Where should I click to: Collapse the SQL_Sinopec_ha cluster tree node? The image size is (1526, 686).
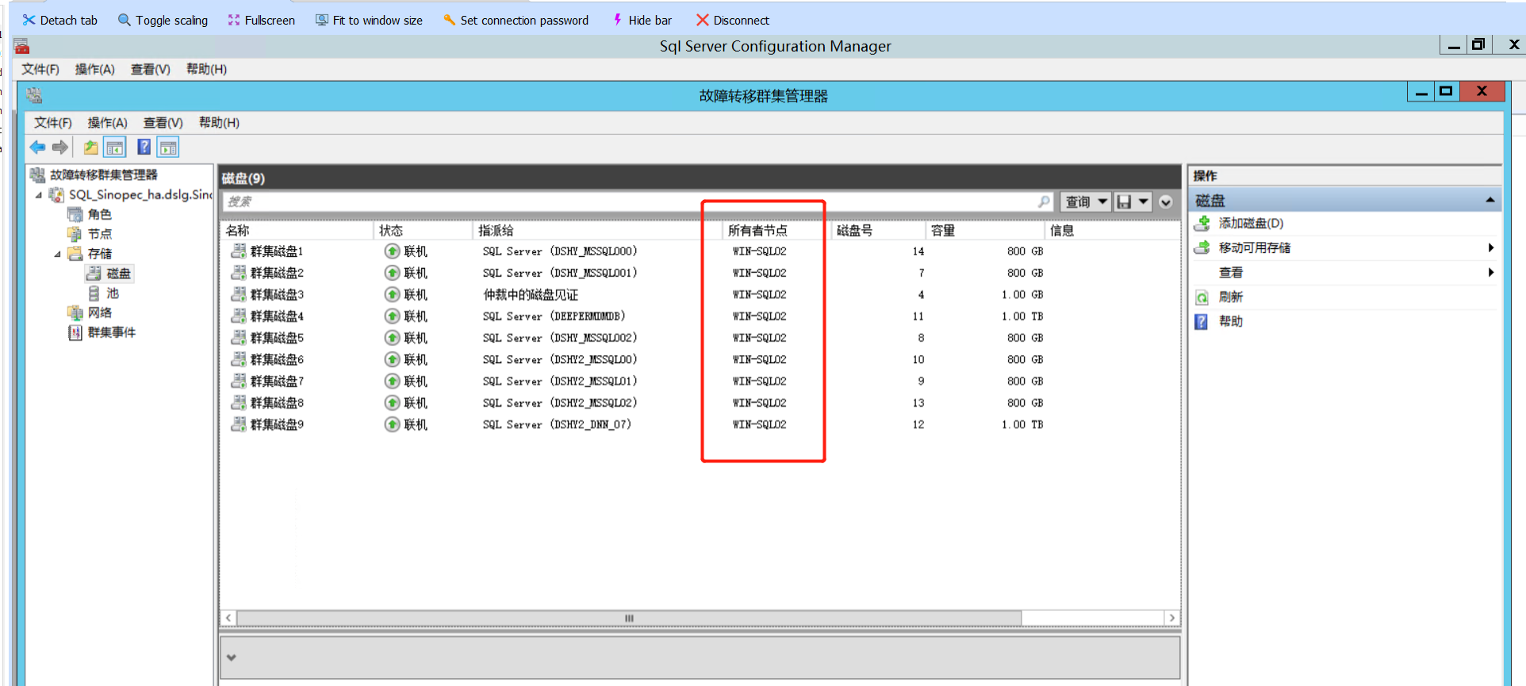click(x=39, y=195)
